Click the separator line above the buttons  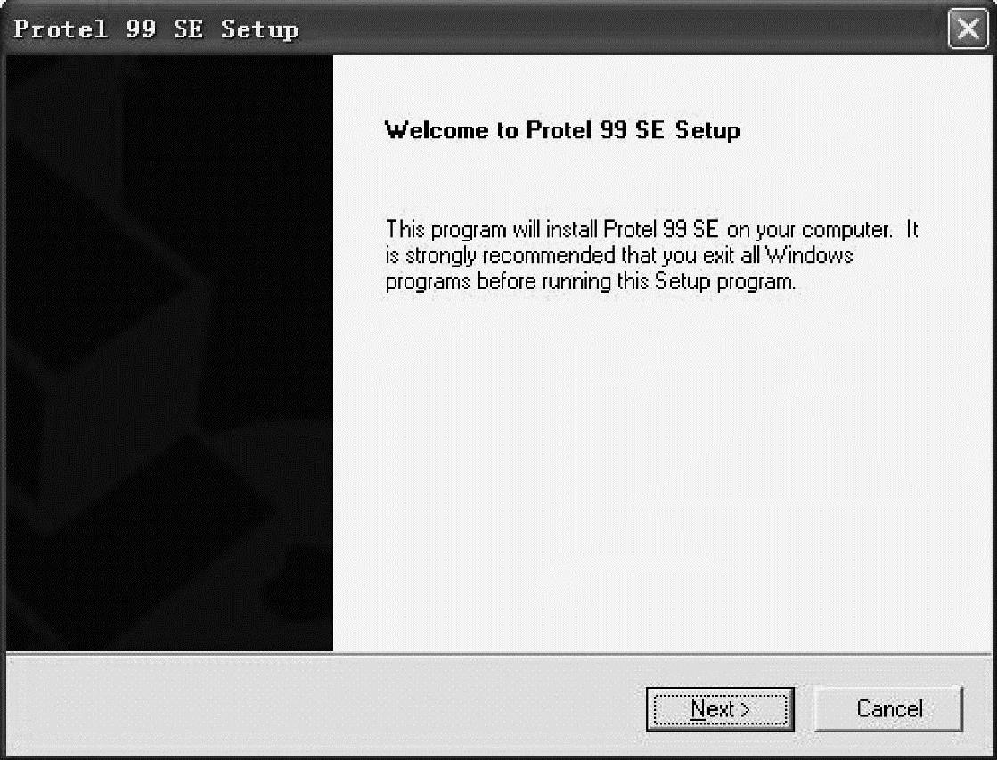499,656
